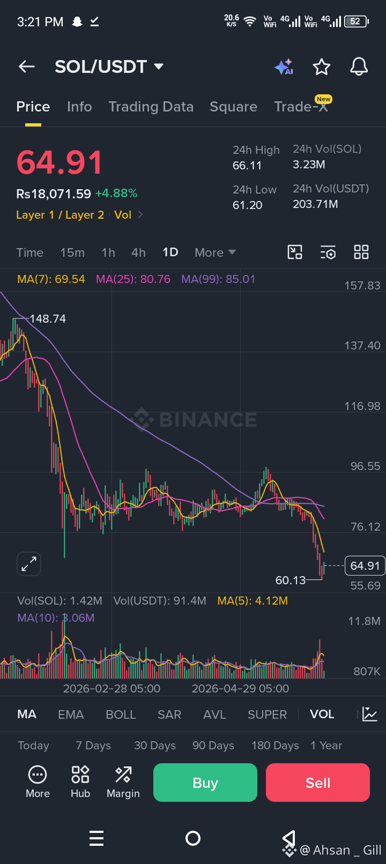Switch to the Price tab
The height and width of the screenshot is (864, 386).
tap(33, 107)
